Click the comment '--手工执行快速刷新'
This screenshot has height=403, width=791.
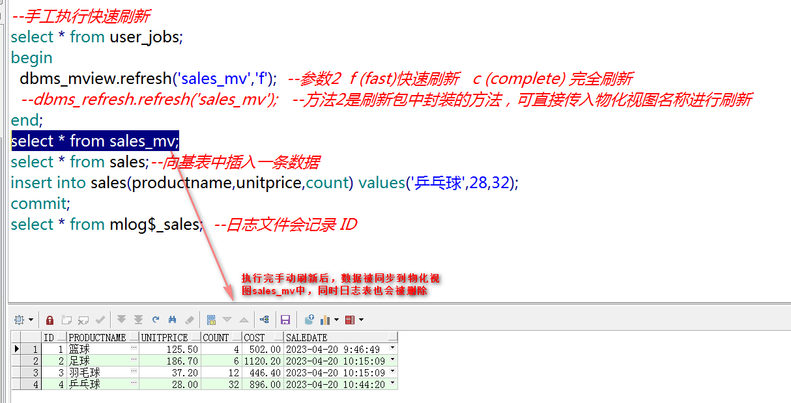(x=81, y=16)
